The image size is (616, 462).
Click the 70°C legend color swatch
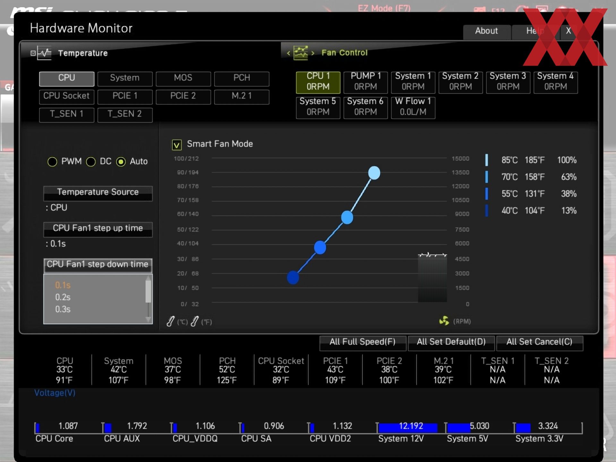(x=487, y=177)
